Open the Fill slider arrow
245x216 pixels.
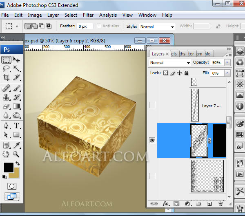point(227,73)
